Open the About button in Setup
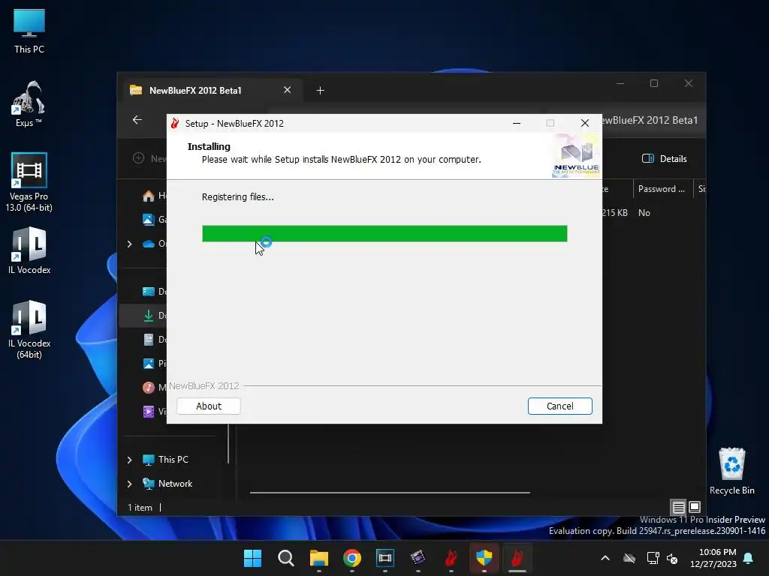The height and width of the screenshot is (576, 769). click(209, 406)
